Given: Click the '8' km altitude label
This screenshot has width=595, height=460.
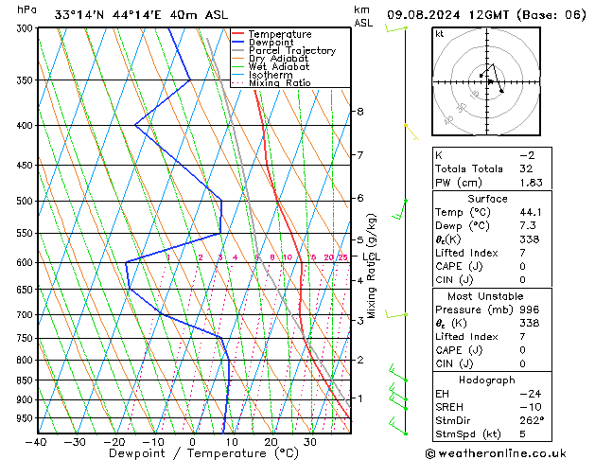Looking at the screenshot, I should click(x=360, y=111).
